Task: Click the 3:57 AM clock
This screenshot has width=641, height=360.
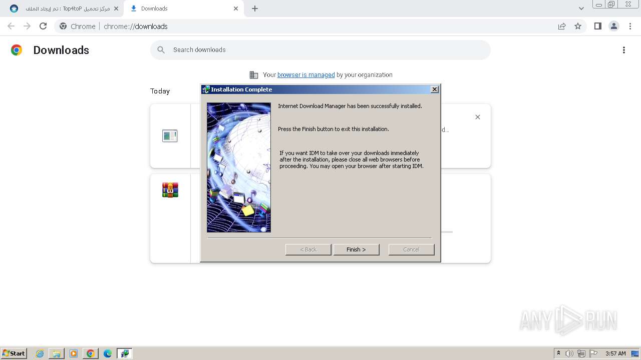Action: pos(615,353)
